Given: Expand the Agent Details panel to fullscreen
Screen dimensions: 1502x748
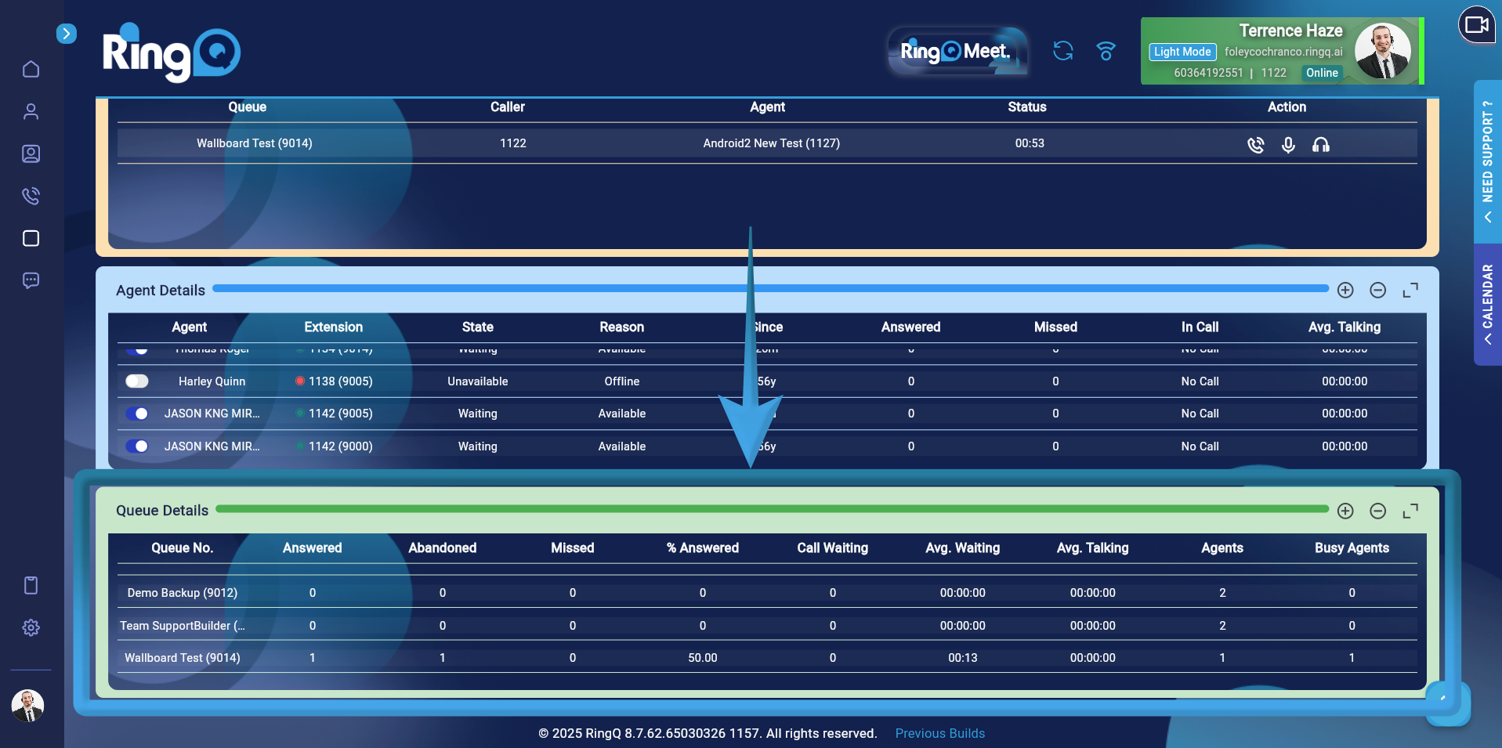Looking at the screenshot, I should [x=1410, y=291].
